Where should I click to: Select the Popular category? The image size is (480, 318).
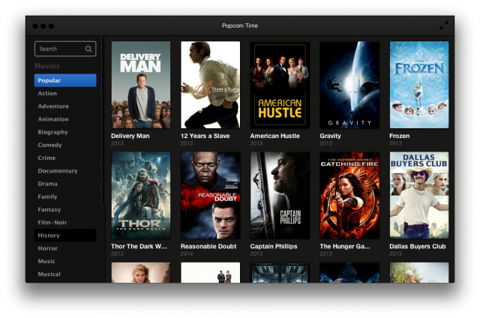click(65, 81)
